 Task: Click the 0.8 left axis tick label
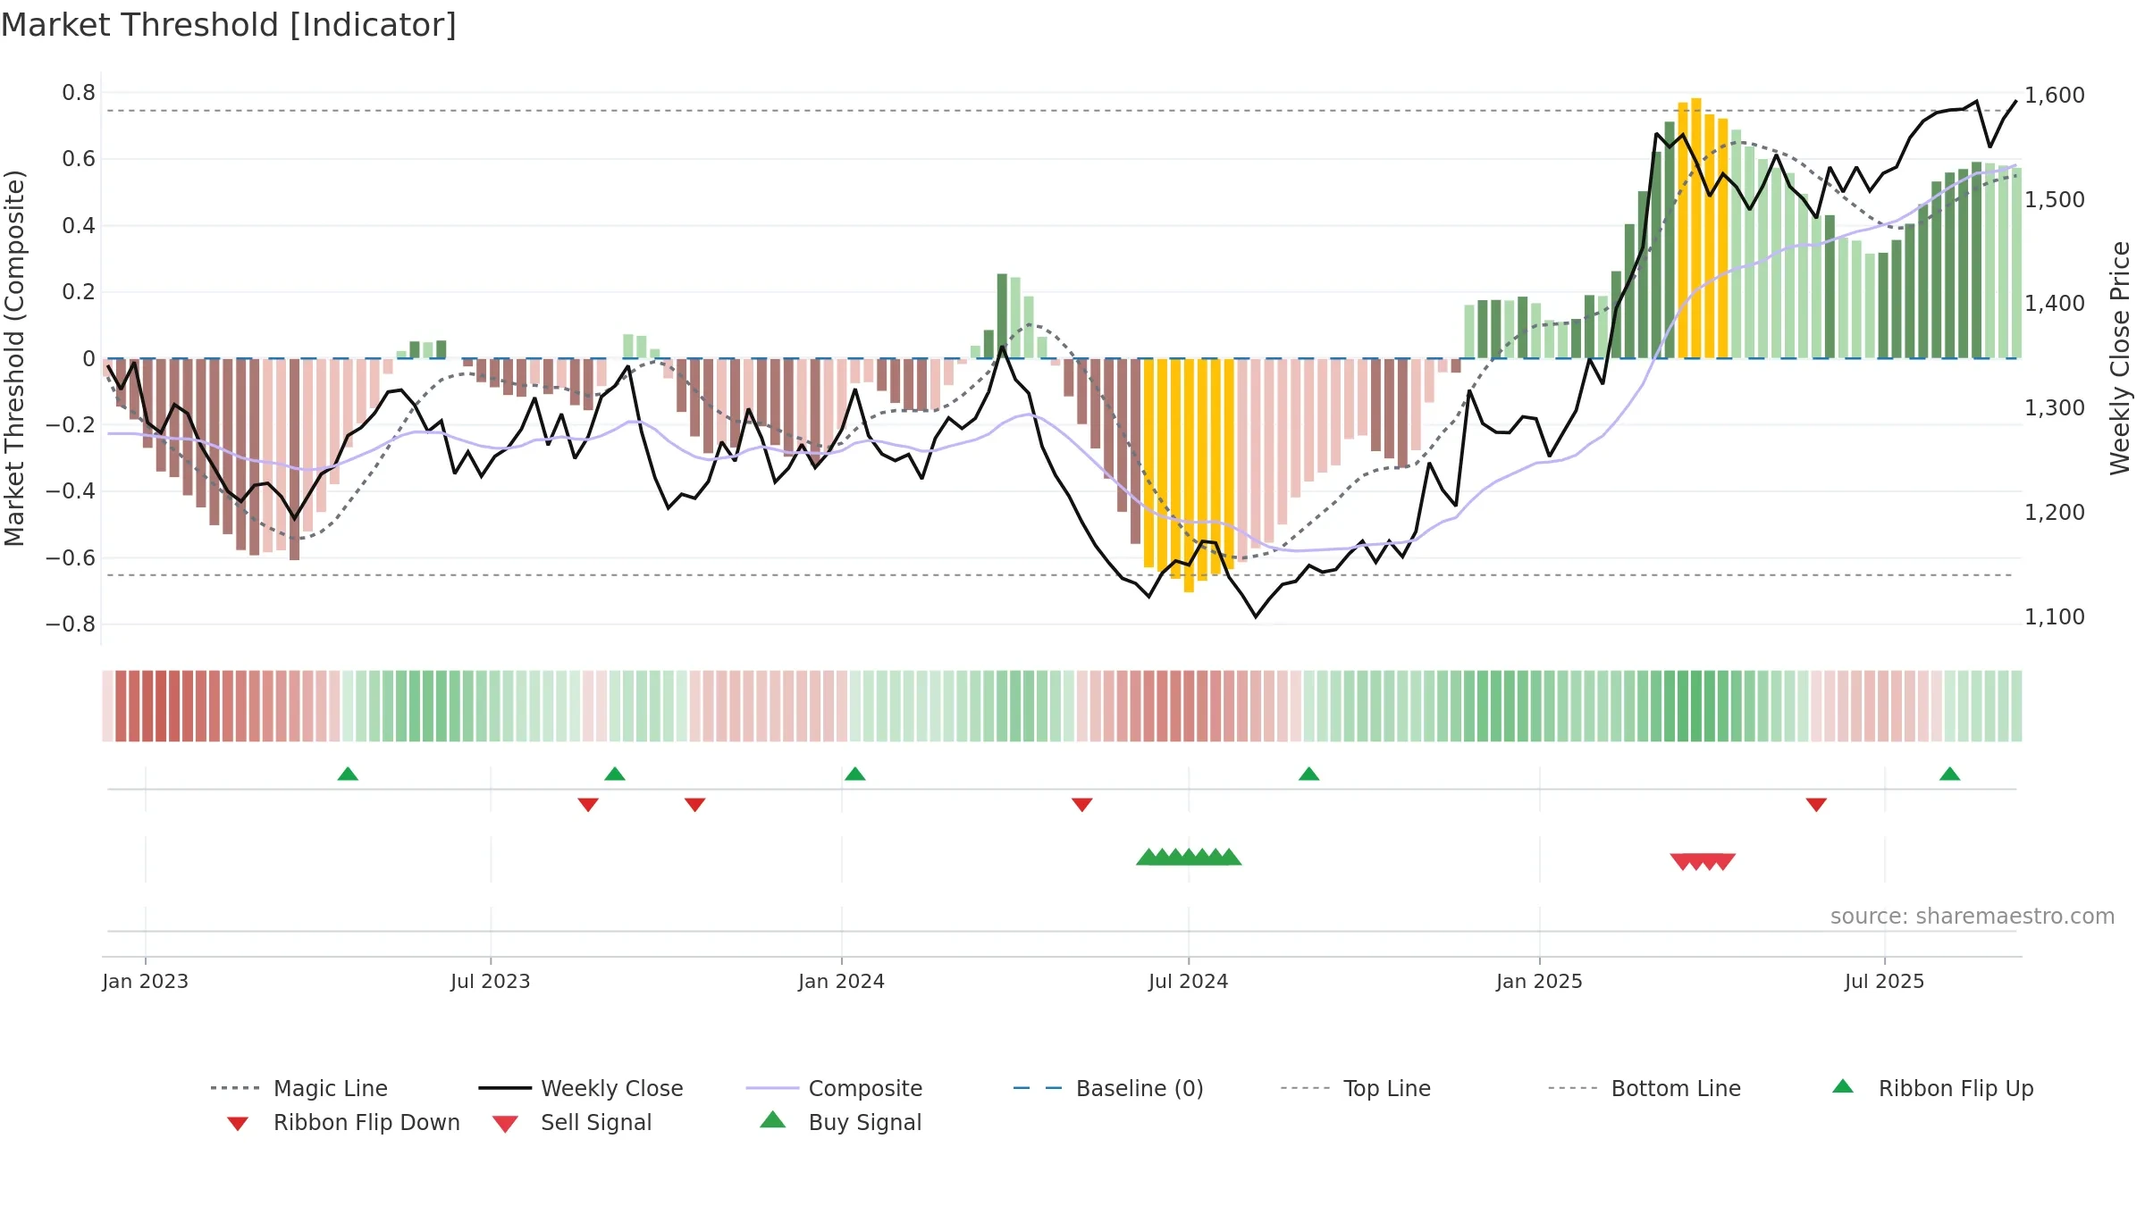tap(79, 93)
